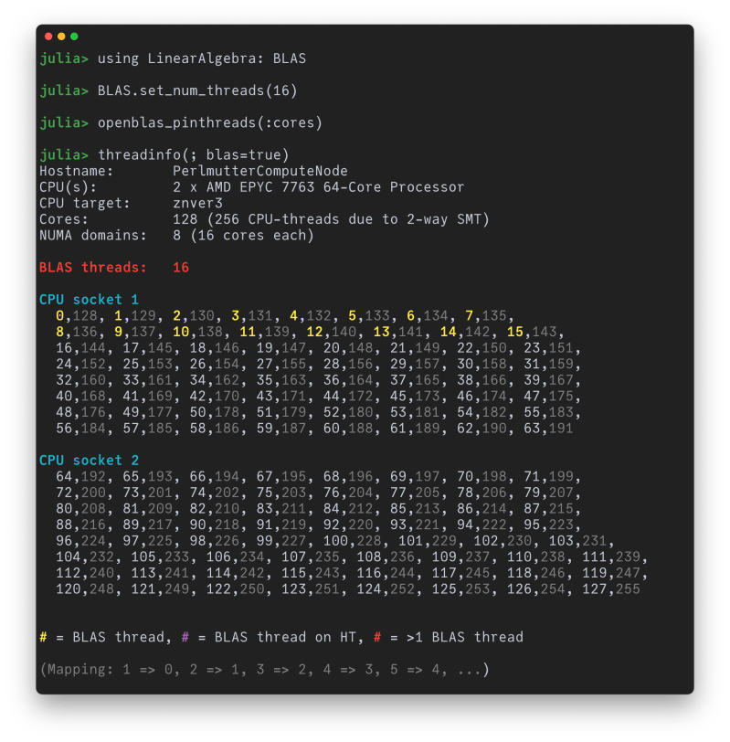The height and width of the screenshot is (742, 730).
Task: Click the 'Cores:' label
Action: pos(64,219)
